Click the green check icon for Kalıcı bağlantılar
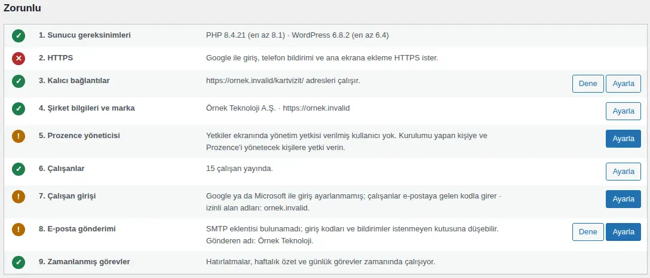Image resolution: width=650 pixels, height=278 pixels. (19, 81)
